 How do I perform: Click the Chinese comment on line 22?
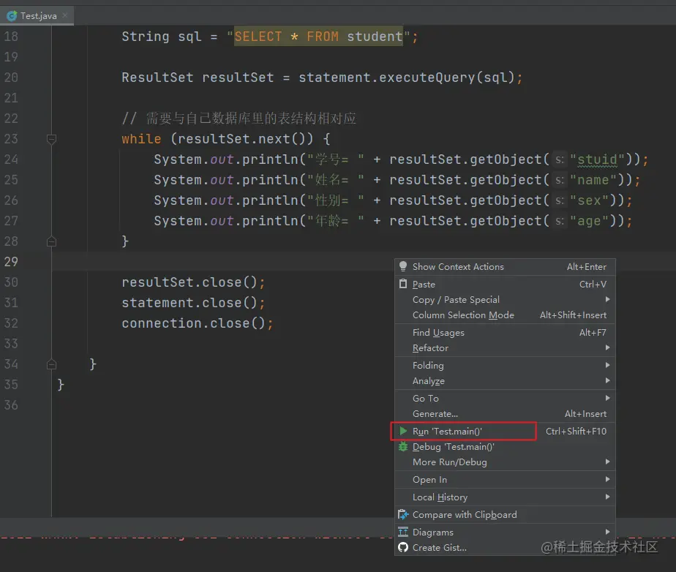(x=239, y=118)
